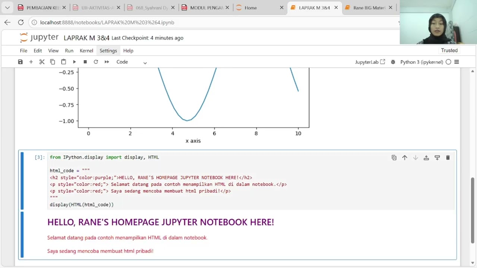
Task: Restart the kernel using circular arrow icon
Action: [96, 62]
